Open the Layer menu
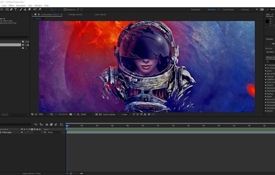This screenshot has height=175, width=275. click(x=4, y=6)
